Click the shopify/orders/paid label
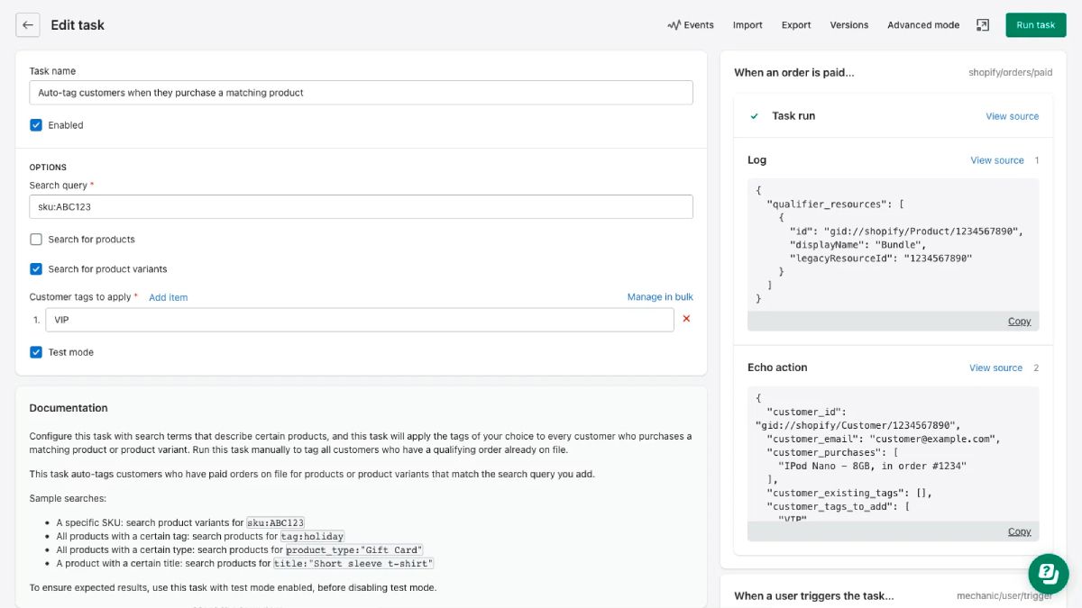This screenshot has width=1082, height=608. tap(1010, 73)
